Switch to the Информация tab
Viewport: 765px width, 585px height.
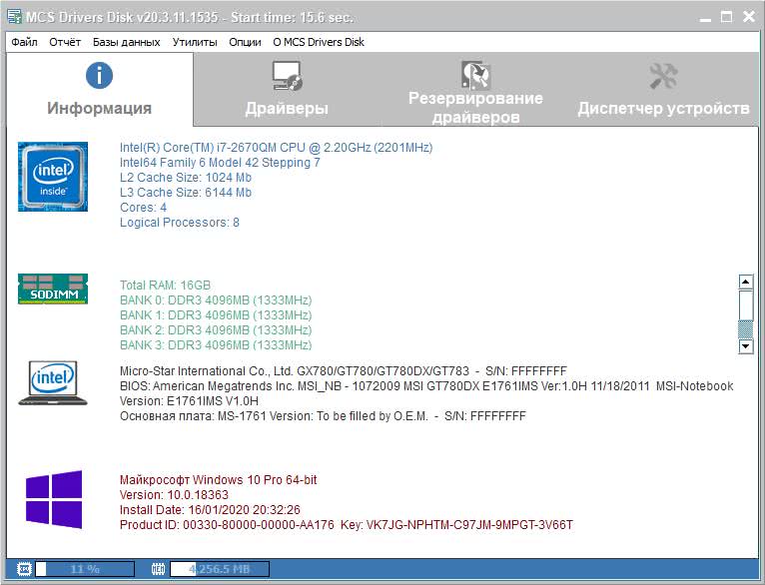click(100, 90)
